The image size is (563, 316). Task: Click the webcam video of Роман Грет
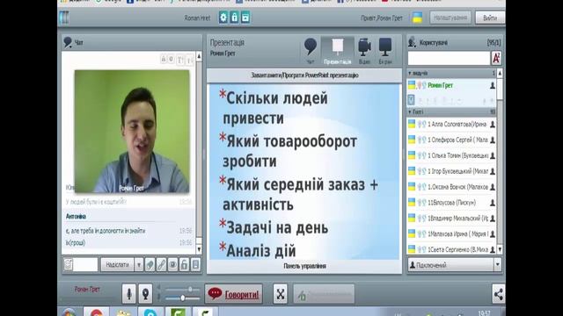pos(132,132)
